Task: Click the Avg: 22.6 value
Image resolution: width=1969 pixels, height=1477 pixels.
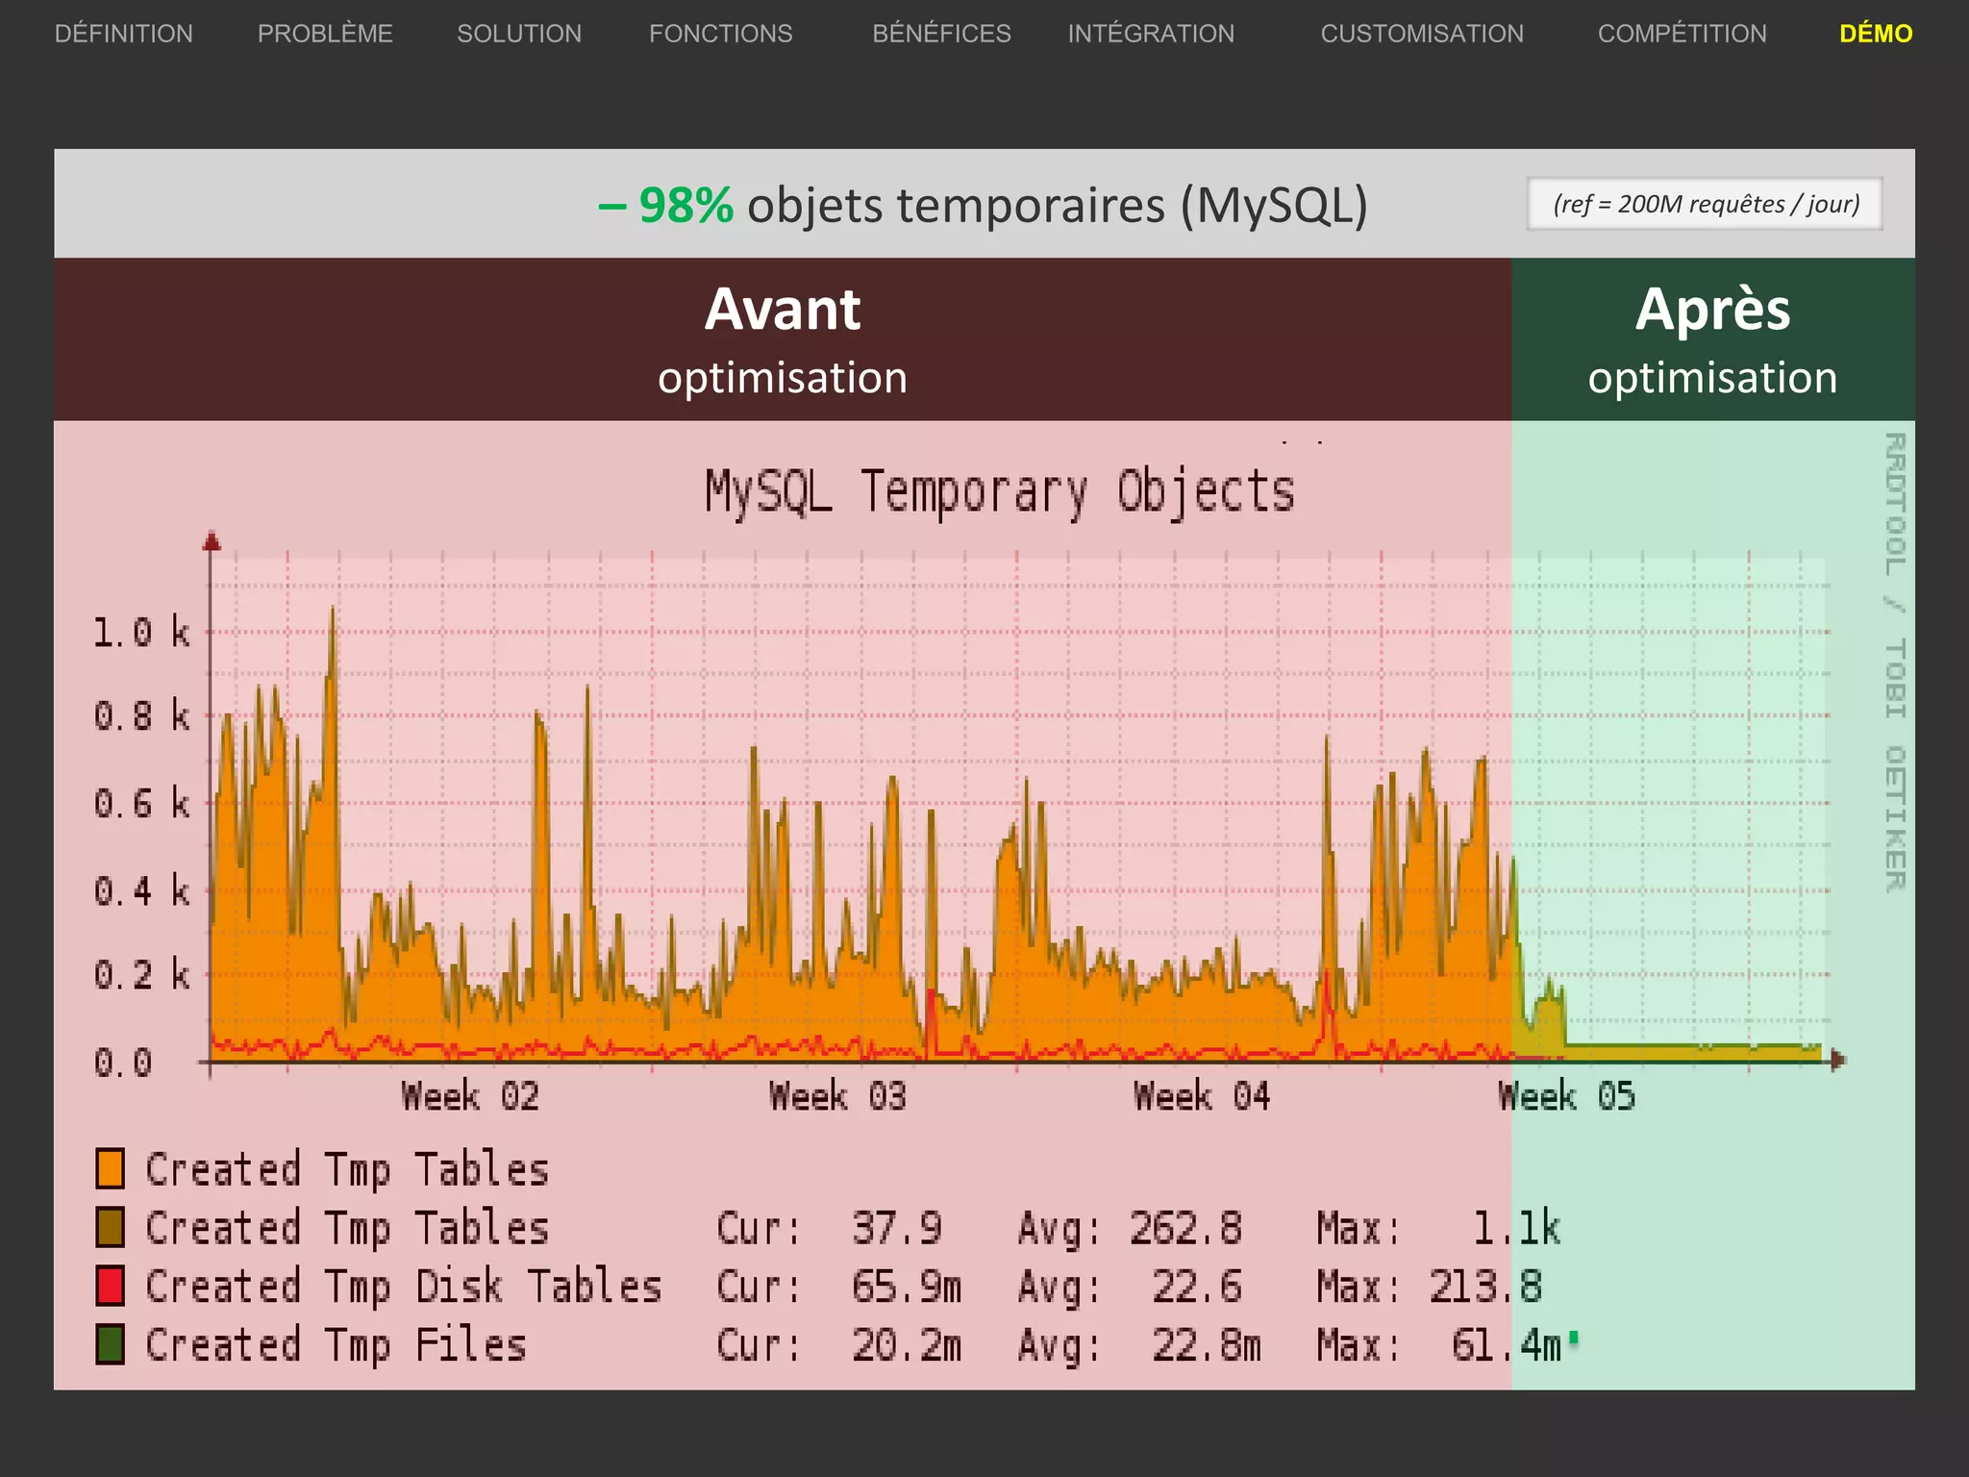Action: 1130,1287
